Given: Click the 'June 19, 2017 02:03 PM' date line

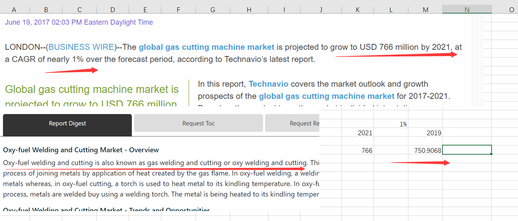Looking at the screenshot, I should [79, 22].
